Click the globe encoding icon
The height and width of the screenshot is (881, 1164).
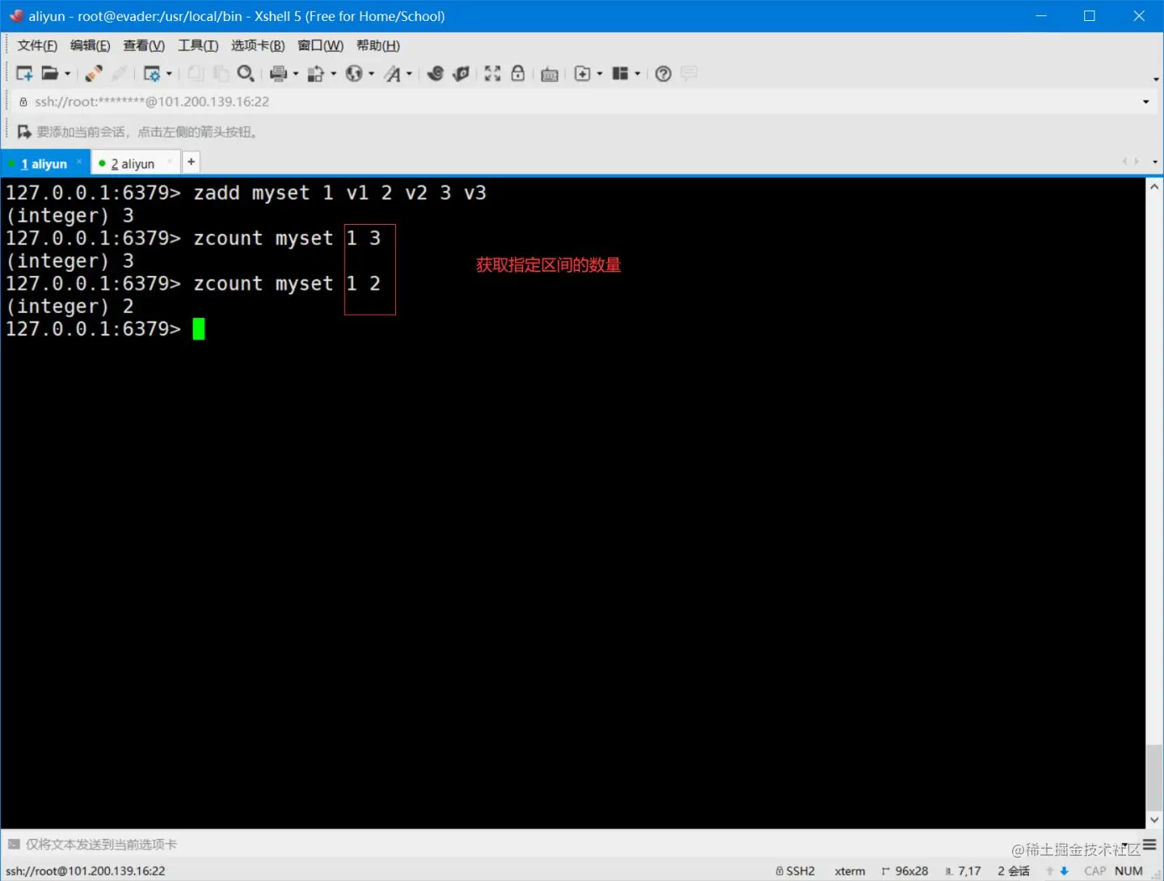(354, 74)
